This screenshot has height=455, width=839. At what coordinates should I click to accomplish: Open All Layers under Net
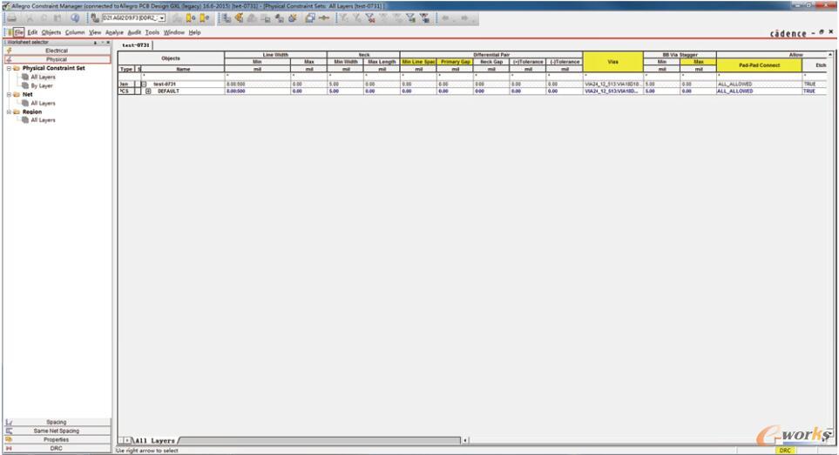(x=43, y=103)
